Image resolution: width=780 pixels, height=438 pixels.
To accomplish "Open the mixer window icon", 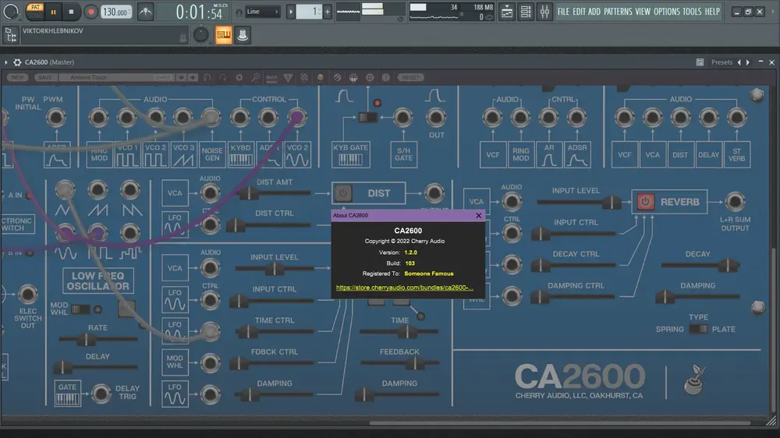I will click(x=544, y=12).
